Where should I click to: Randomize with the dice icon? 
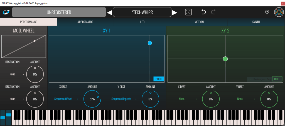click(188, 12)
